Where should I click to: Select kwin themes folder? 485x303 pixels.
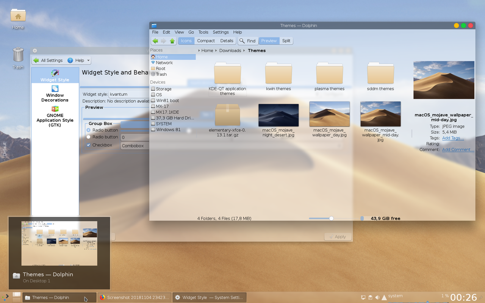278,77
